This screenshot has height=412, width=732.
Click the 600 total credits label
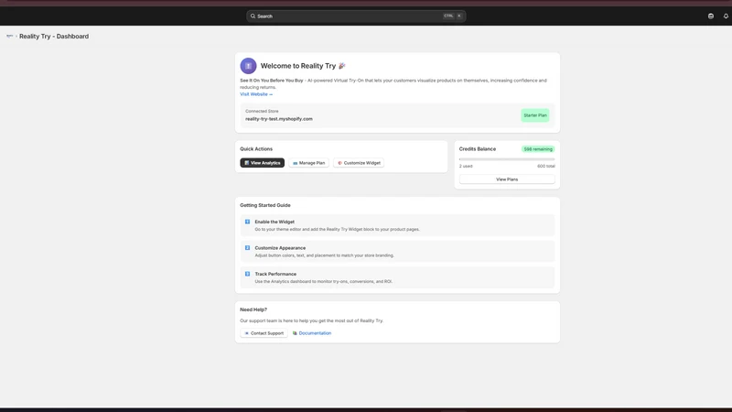tap(545, 167)
